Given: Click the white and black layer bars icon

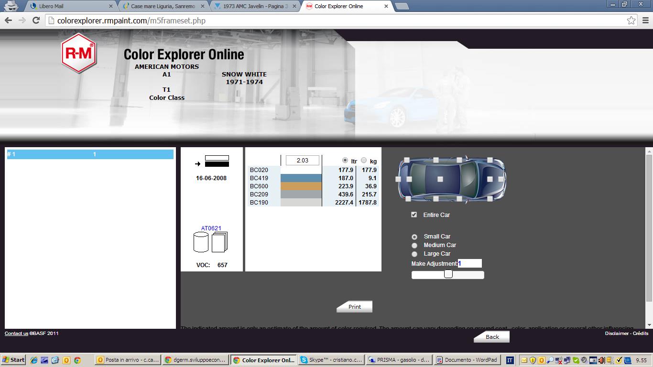Looking at the screenshot, I should (x=217, y=161).
